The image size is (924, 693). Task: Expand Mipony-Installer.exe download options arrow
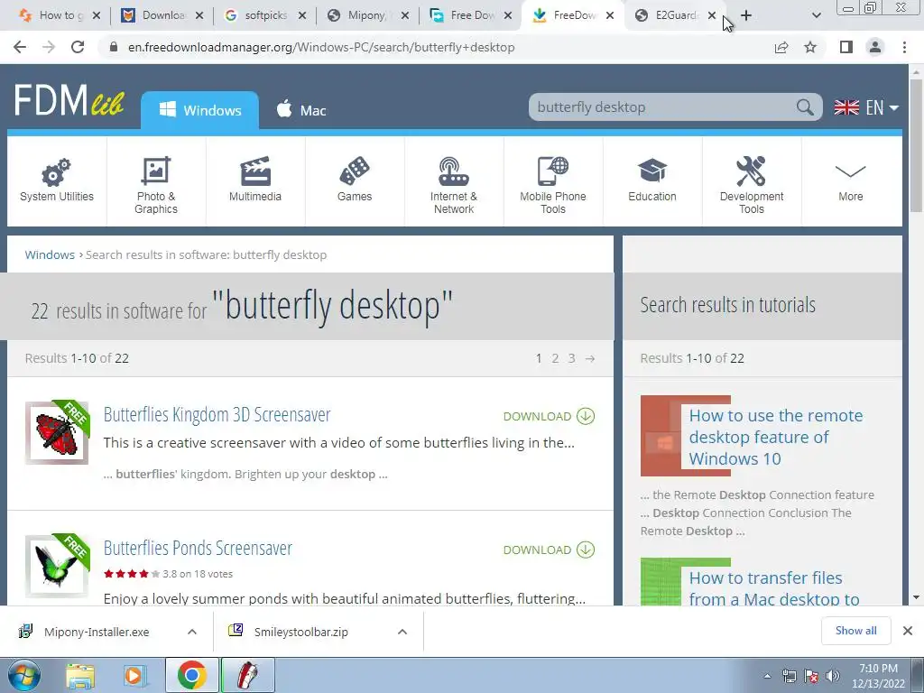[191, 632]
